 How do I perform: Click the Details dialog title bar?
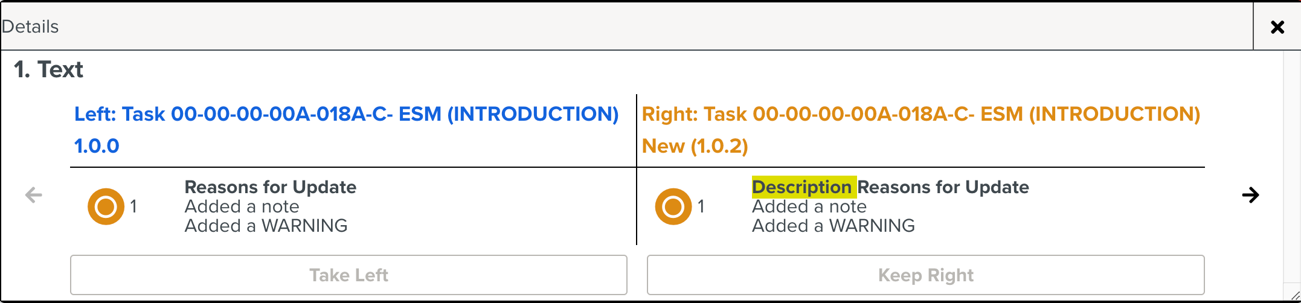click(x=604, y=27)
